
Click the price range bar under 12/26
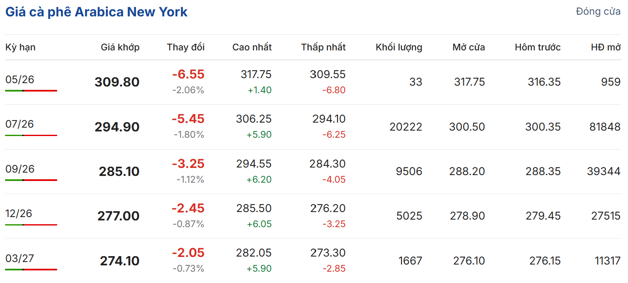pos(31,225)
